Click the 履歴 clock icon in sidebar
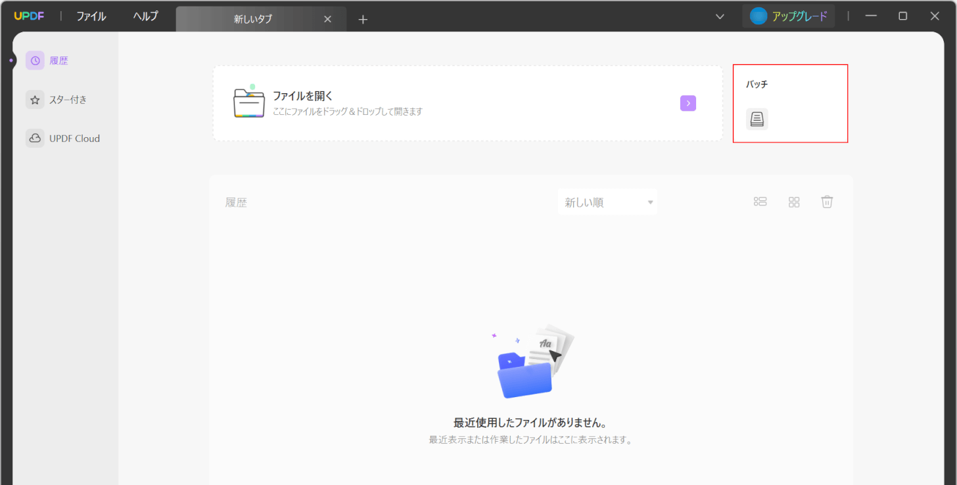The width and height of the screenshot is (957, 485). (35, 60)
